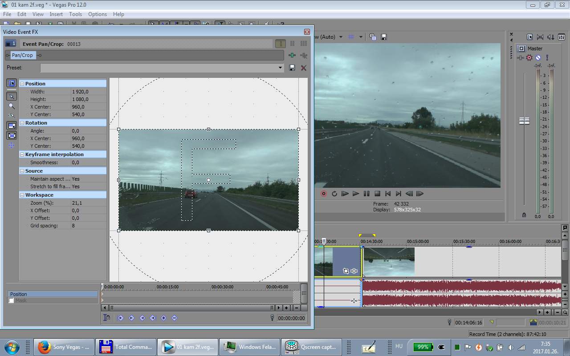Viewport: 570px width, 356px height.
Task: Go to End transport button
Action: (x=399, y=194)
